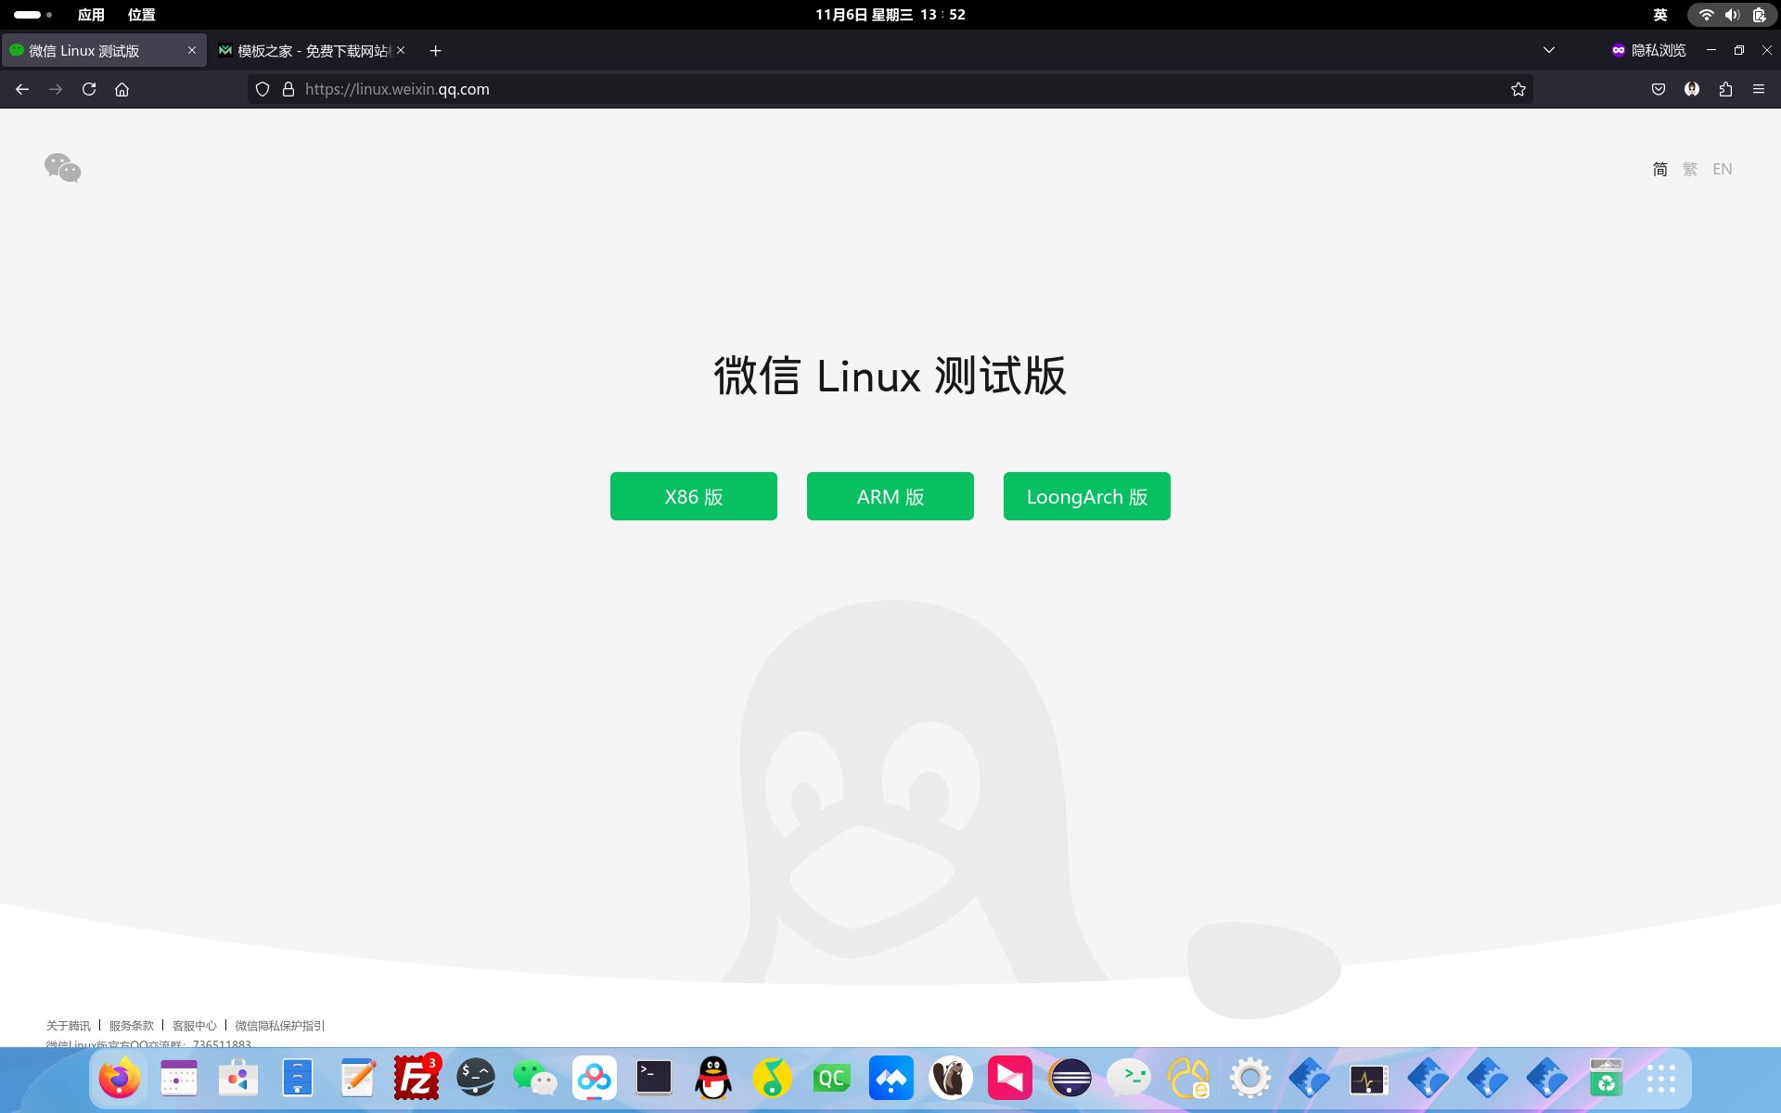Open tracking protection shield info
Screen dimensions: 1781x1113
pyautogui.click(x=263, y=89)
